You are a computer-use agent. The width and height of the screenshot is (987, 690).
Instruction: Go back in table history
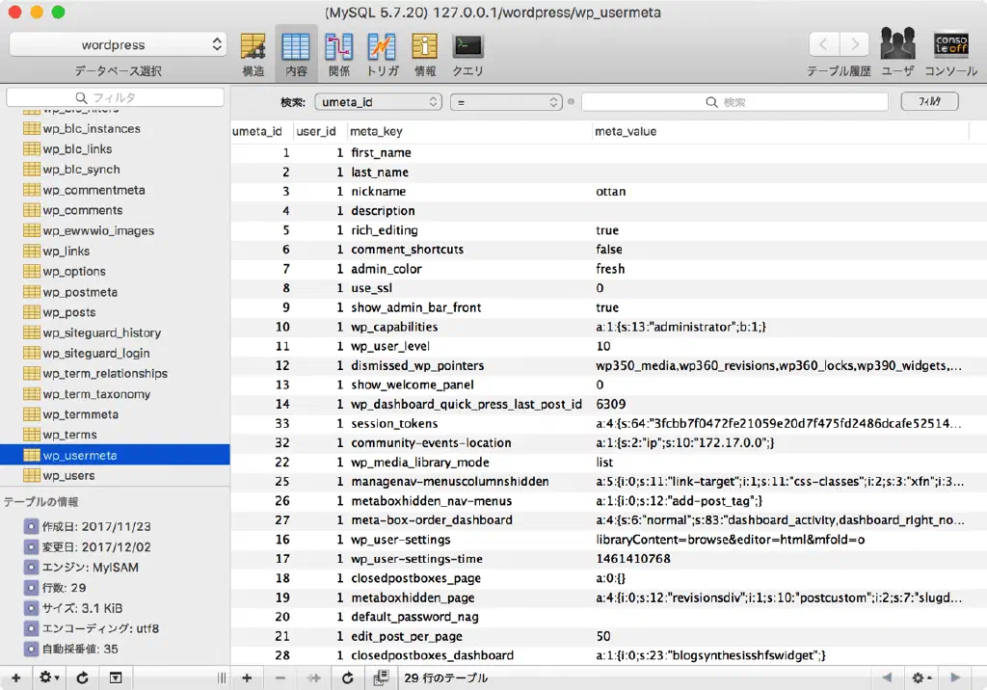click(x=823, y=44)
